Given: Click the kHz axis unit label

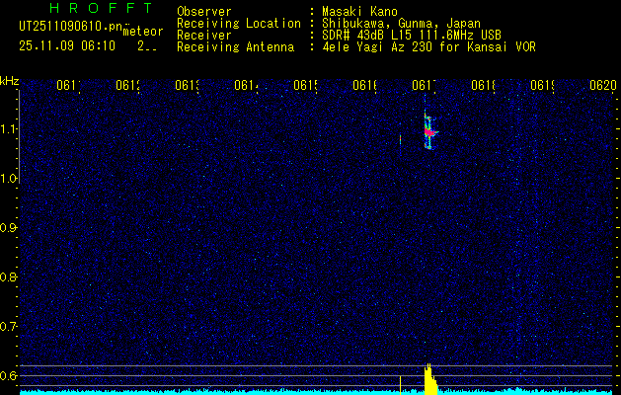Looking at the screenshot, I should [10, 81].
